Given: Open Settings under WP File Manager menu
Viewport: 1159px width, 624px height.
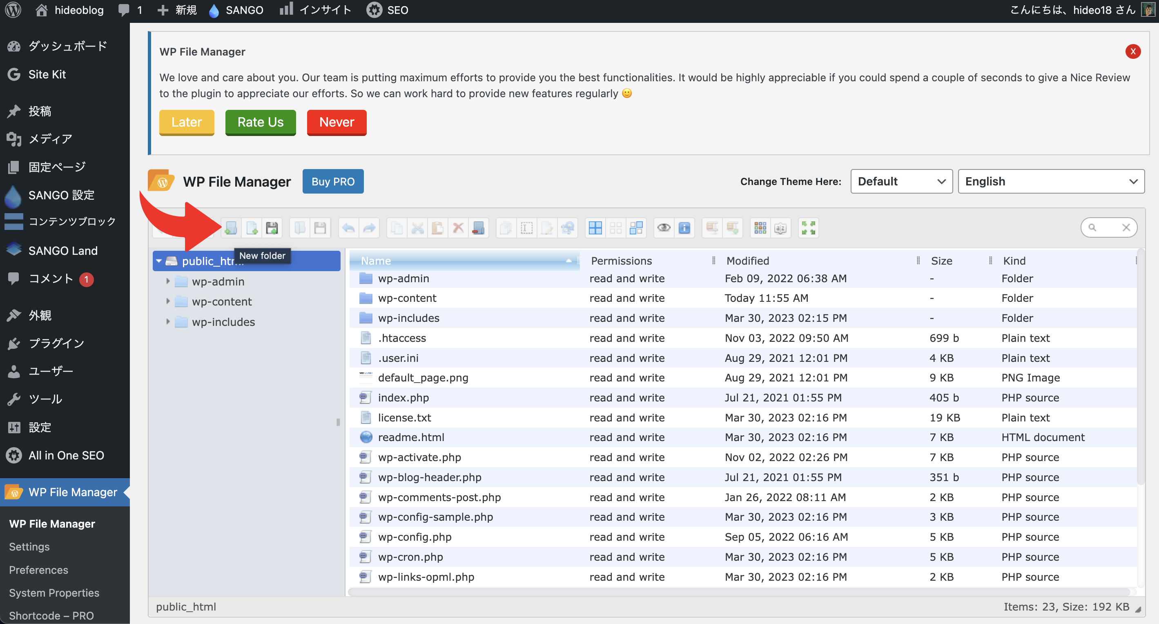Looking at the screenshot, I should [29, 547].
